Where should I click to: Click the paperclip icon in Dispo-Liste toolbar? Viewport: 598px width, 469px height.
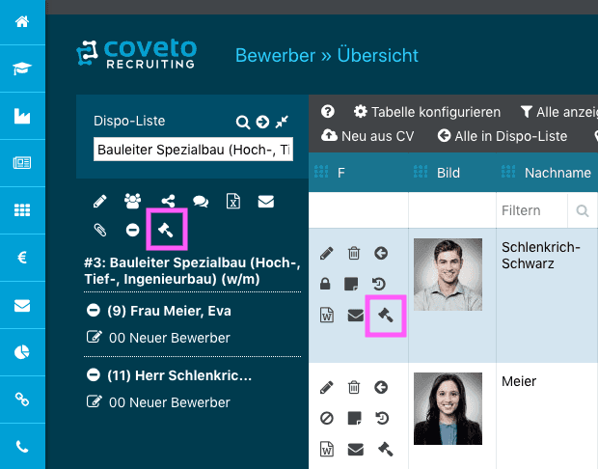pyautogui.click(x=100, y=230)
